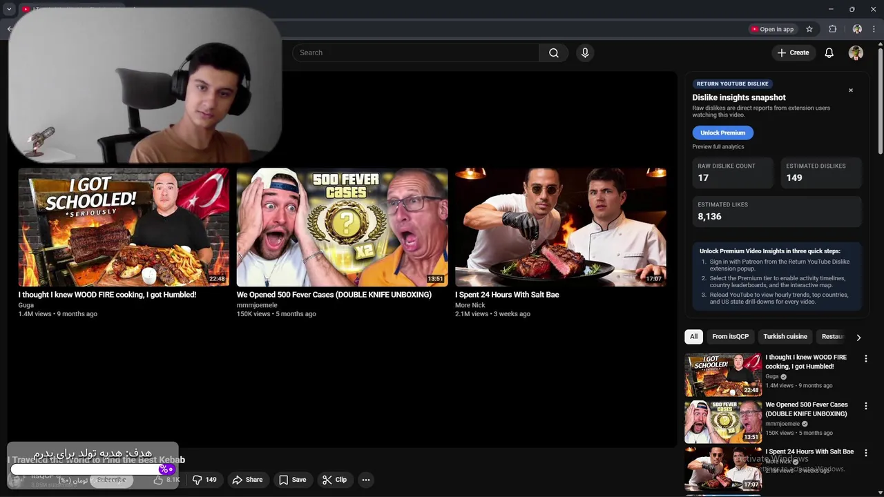Click the Raw Dislike Count card
884x497 pixels.
733,173
